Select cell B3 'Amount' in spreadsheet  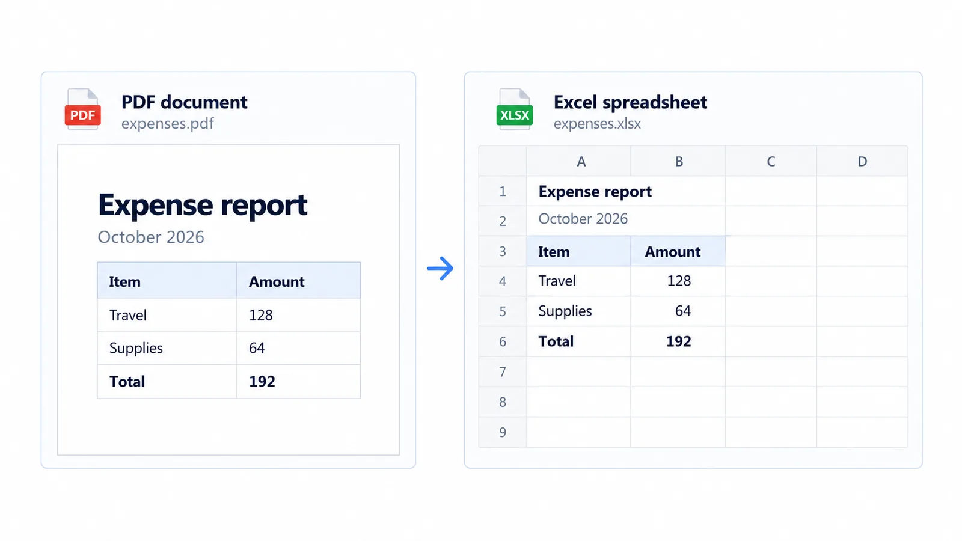tap(678, 251)
